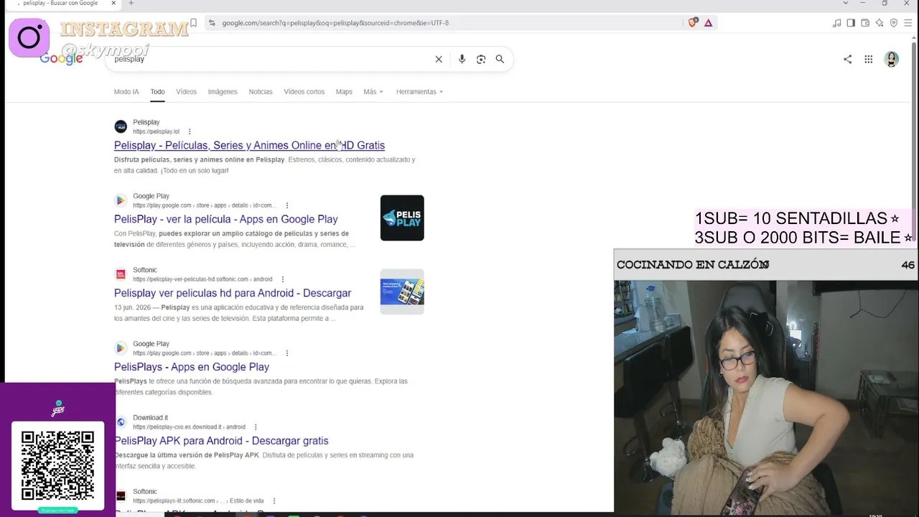The image size is (919, 517).
Task: Open the tab search chevron in title bar
Action: pos(845,4)
